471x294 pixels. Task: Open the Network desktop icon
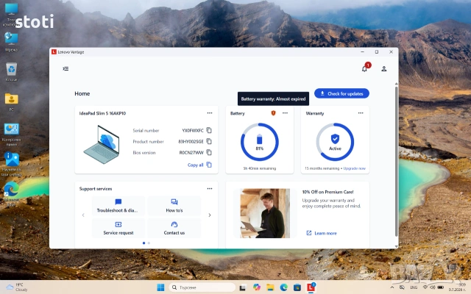(12, 41)
